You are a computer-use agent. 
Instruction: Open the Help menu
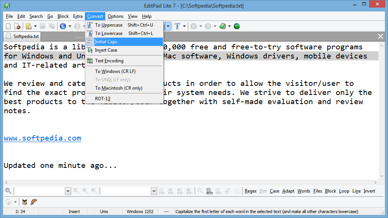click(147, 16)
